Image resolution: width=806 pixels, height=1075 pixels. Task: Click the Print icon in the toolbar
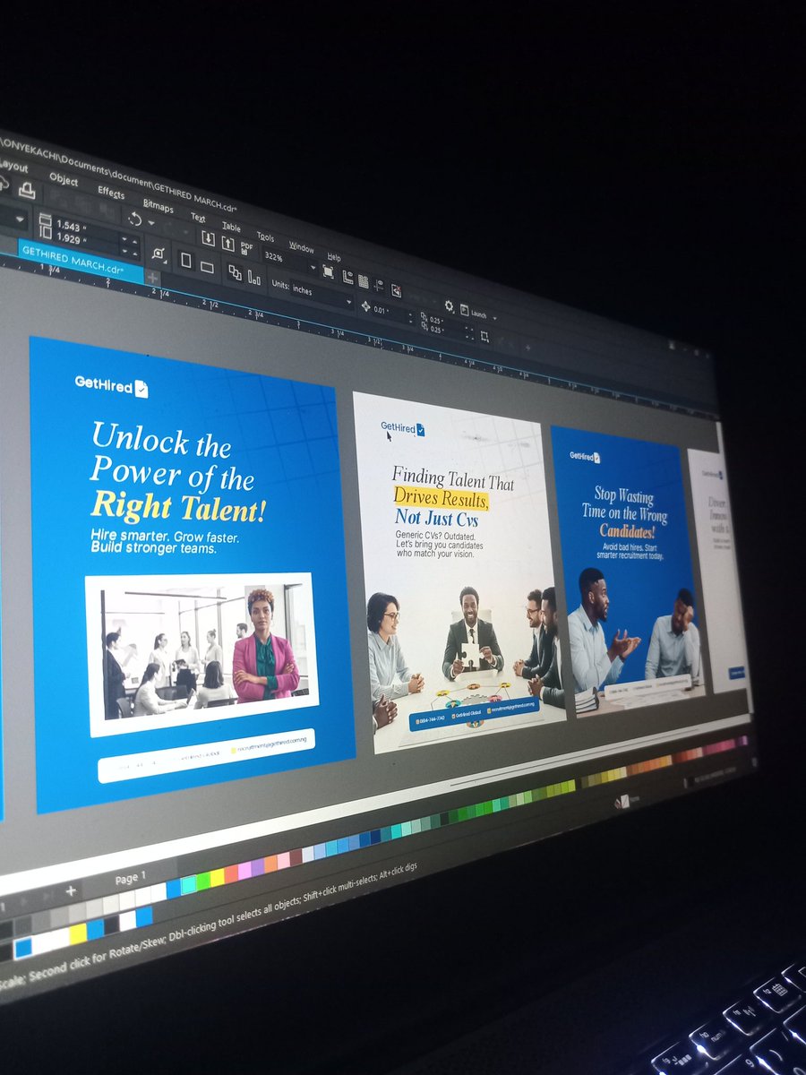27,191
